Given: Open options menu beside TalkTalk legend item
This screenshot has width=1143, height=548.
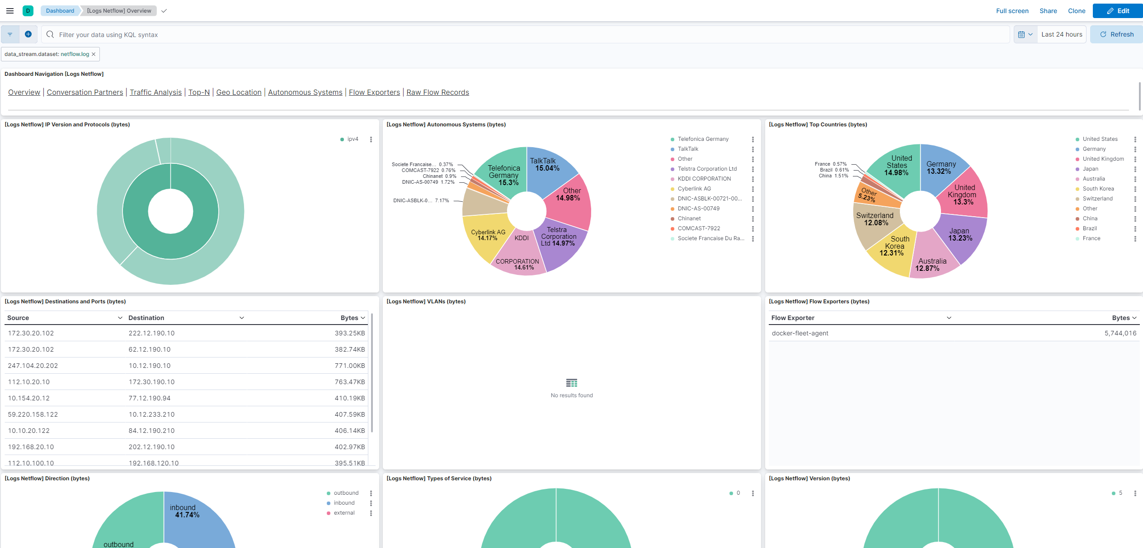Looking at the screenshot, I should pos(753,149).
